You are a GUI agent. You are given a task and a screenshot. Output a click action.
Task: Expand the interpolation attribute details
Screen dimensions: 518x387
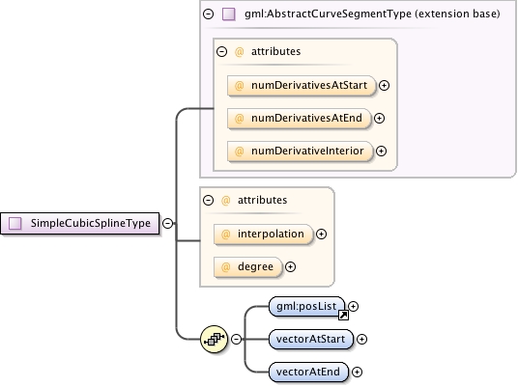[x=321, y=235]
